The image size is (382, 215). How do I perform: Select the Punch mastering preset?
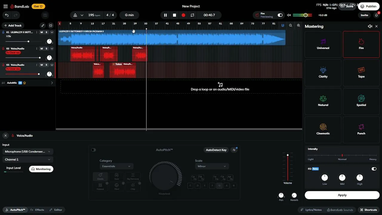point(361,130)
